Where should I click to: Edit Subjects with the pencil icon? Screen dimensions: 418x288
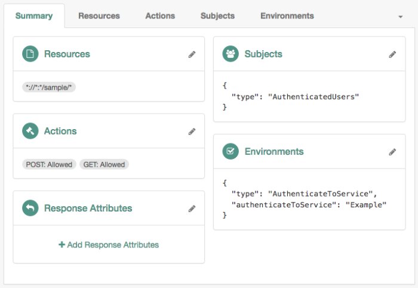pyautogui.click(x=392, y=54)
